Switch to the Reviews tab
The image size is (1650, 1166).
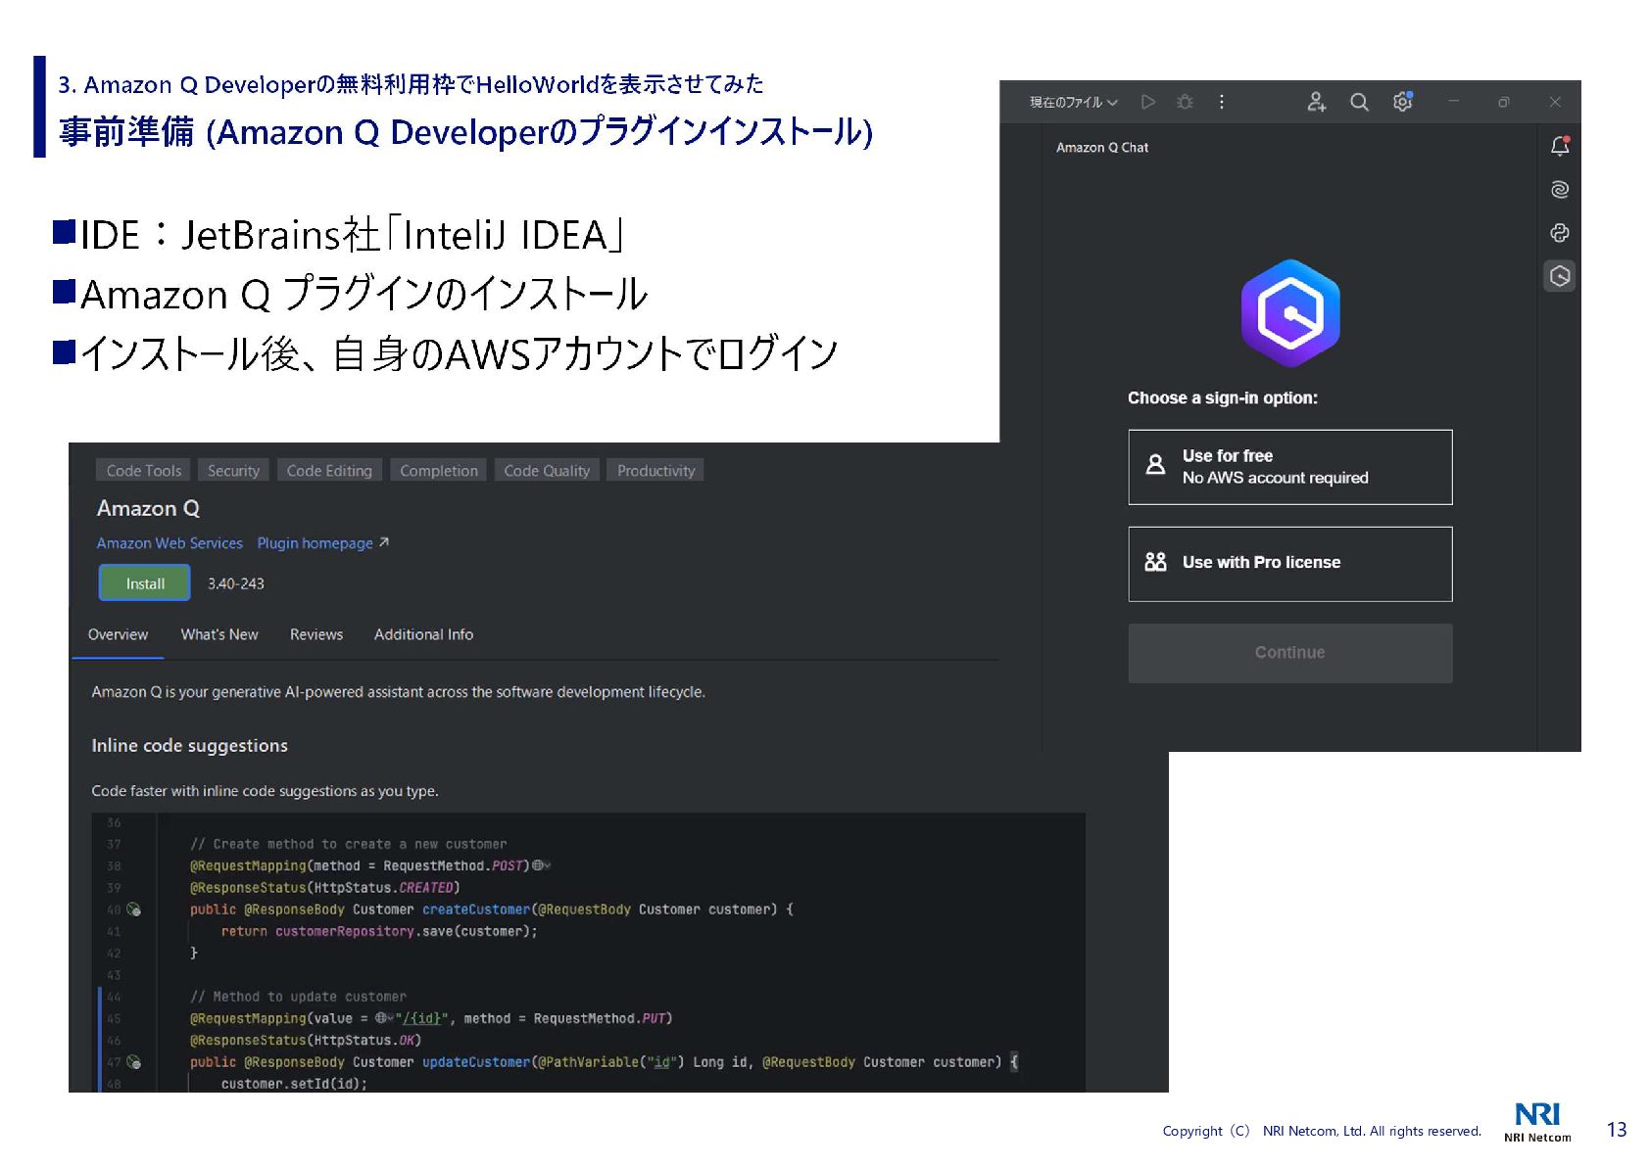click(x=316, y=634)
